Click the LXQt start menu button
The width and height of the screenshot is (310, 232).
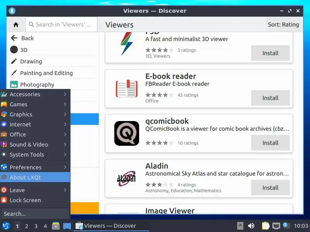coord(6,226)
